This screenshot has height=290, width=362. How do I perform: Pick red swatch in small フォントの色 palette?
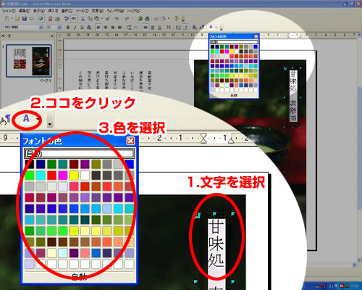222,51
